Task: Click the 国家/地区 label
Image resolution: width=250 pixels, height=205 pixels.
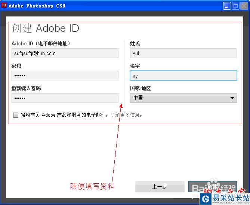Action: [x=141, y=88]
